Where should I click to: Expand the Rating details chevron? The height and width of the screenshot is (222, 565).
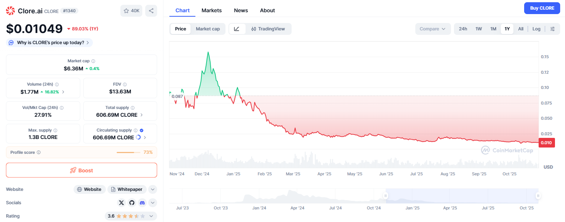pyautogui.click(x=151, y=216)
